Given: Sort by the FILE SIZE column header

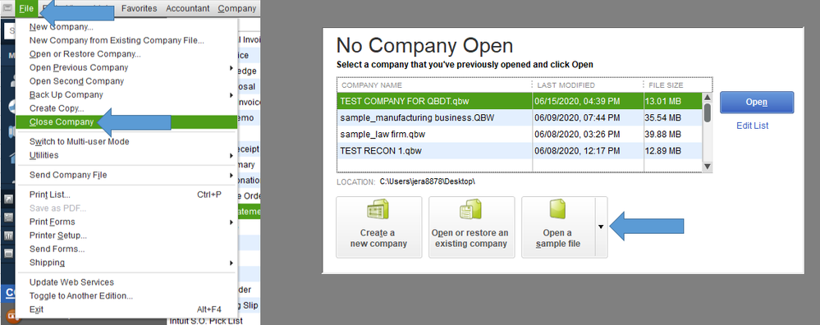Looking at the screenshot, I should point(678,85).
